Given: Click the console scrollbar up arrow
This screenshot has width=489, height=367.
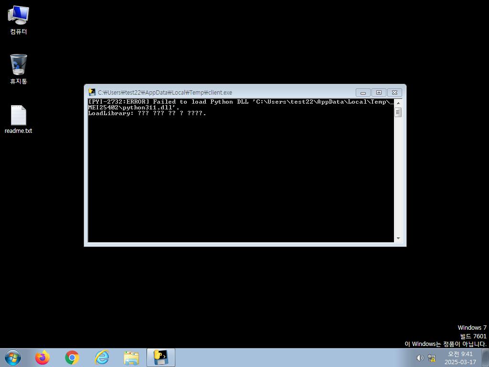Looking at the screenshot, I should [x=398, y=103].
